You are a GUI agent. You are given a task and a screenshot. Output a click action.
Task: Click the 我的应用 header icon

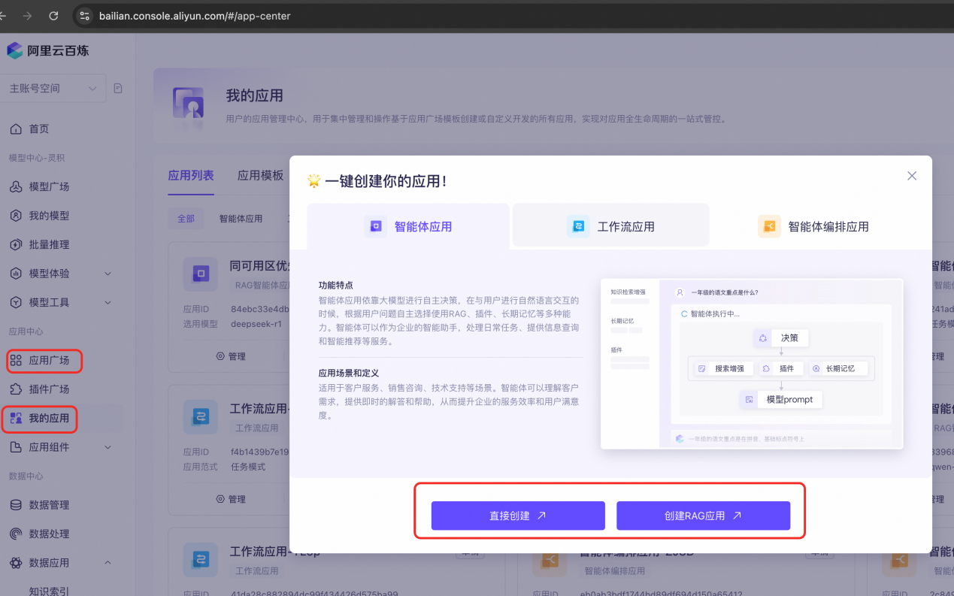[189, 104]
